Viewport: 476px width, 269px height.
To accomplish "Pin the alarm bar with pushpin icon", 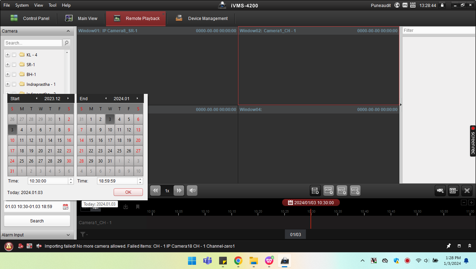I will pyautogui.click(x=449, y=246).
